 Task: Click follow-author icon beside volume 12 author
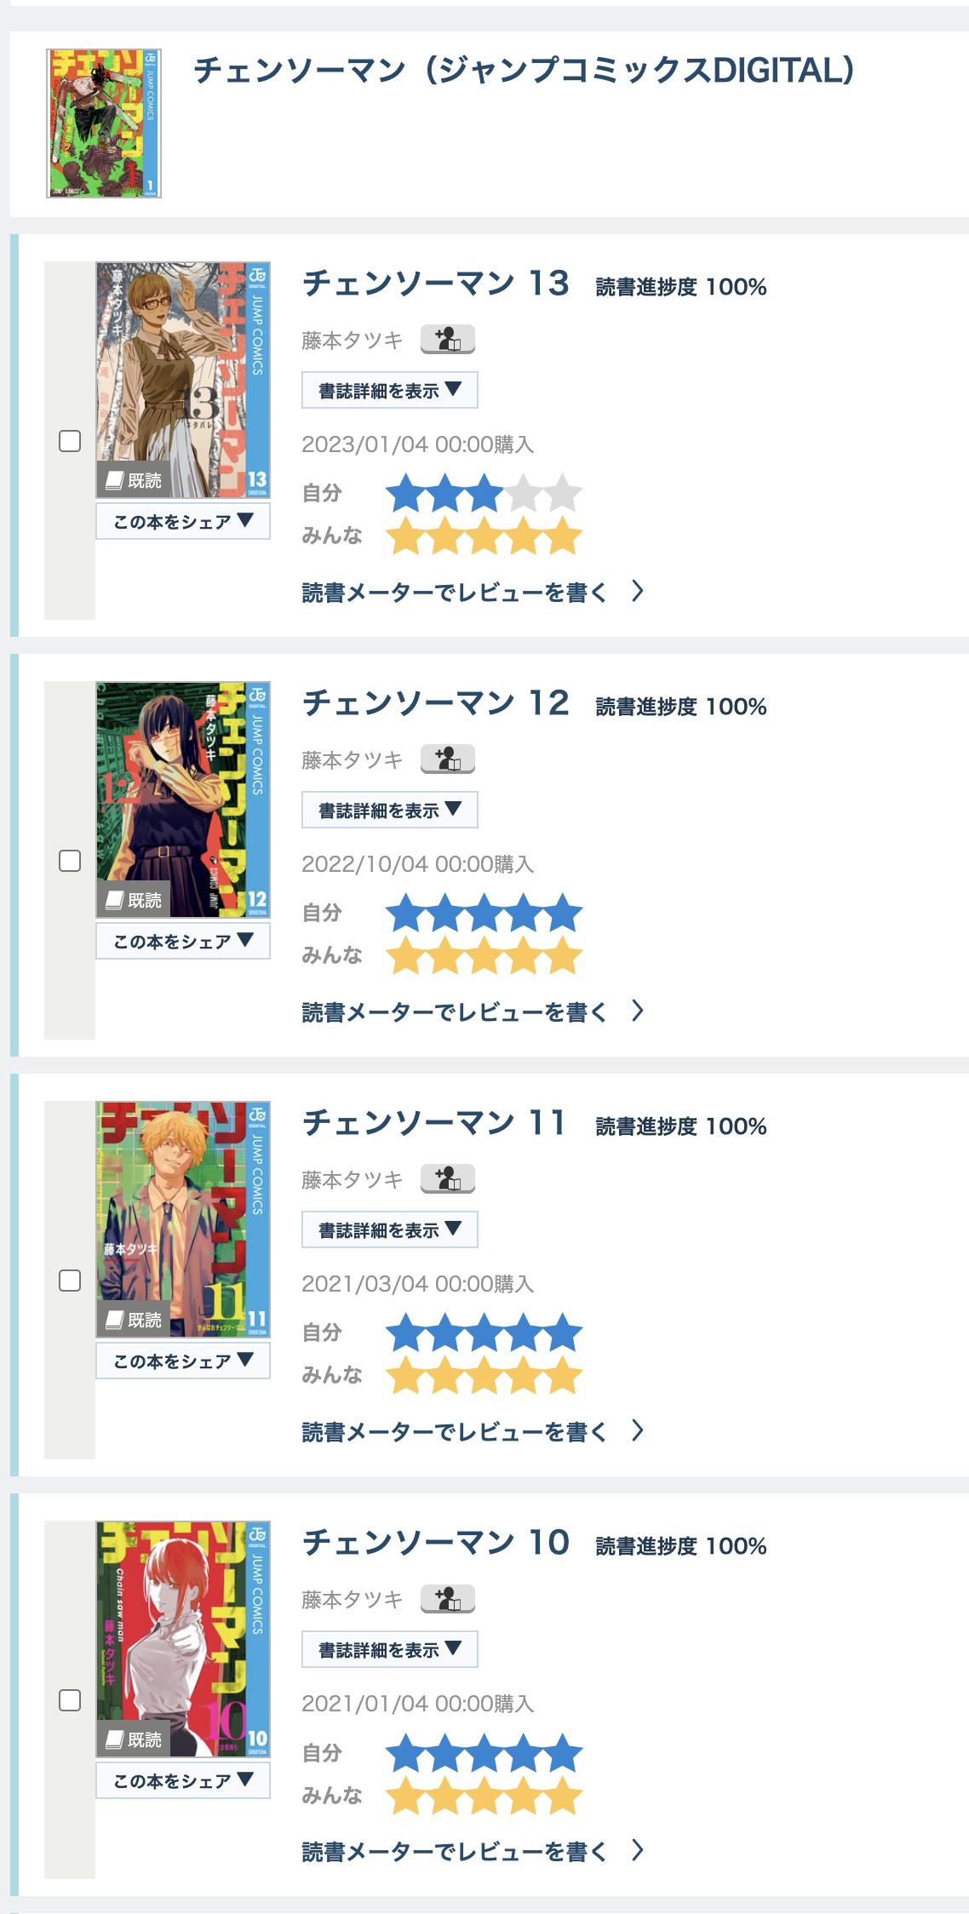(447, 759)
